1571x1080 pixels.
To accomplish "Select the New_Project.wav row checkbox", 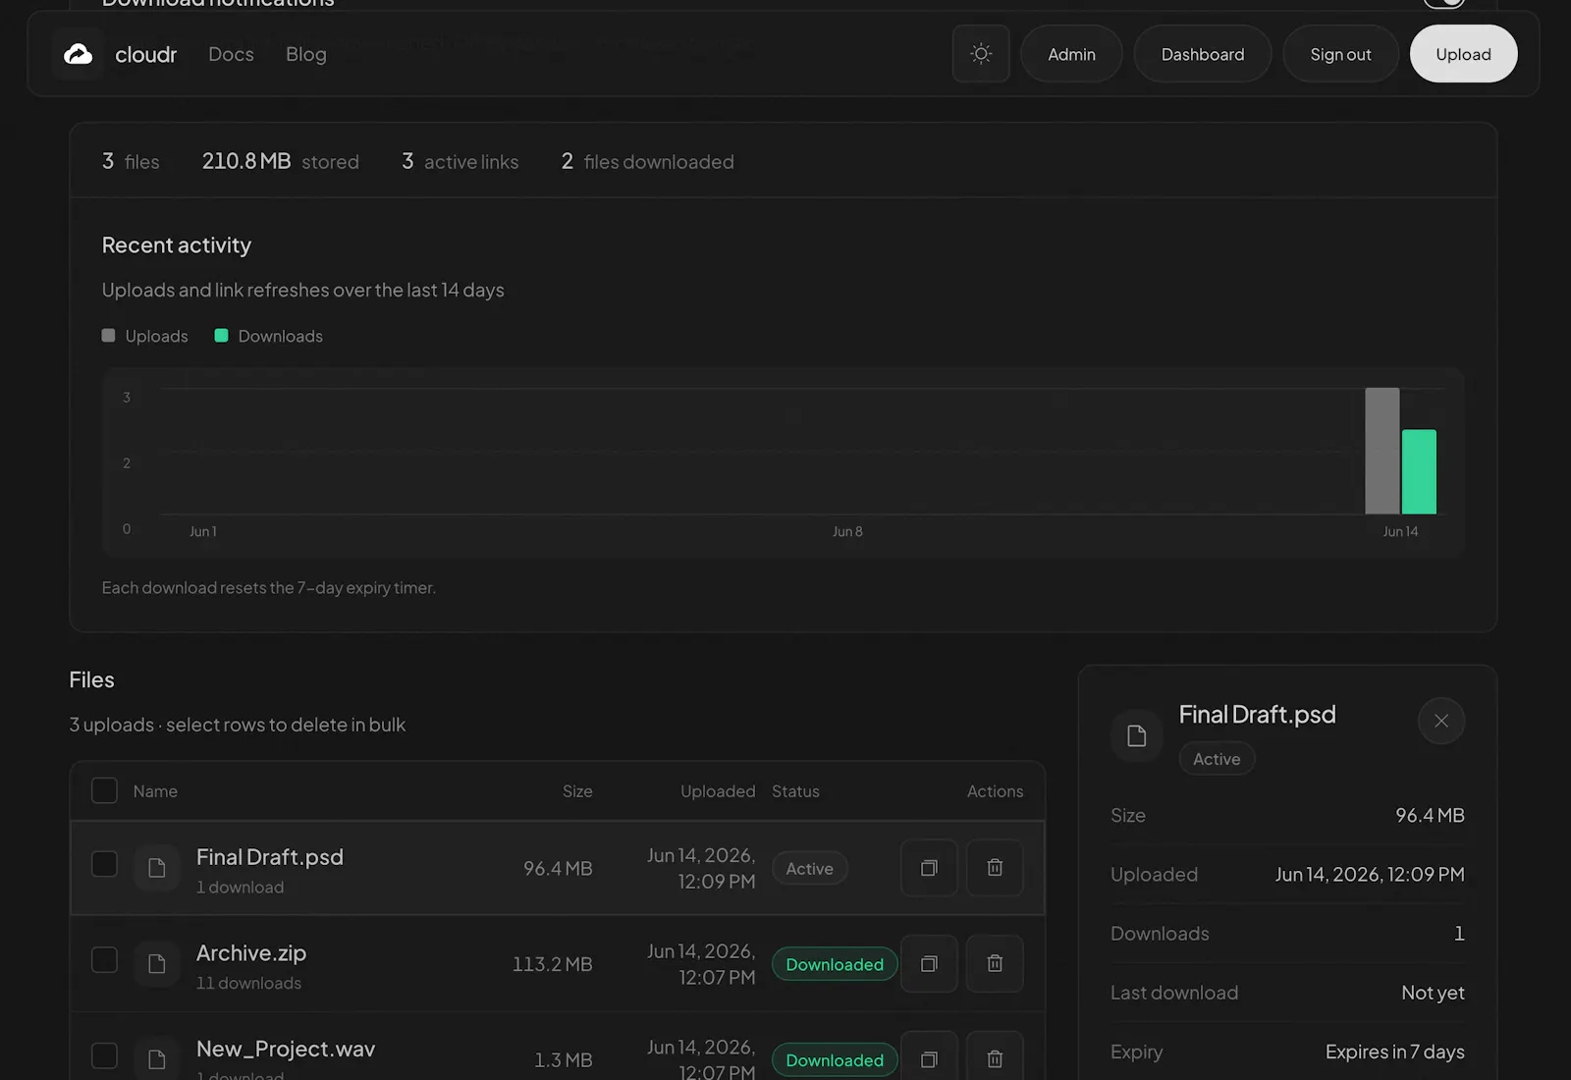I will 104,1055.
